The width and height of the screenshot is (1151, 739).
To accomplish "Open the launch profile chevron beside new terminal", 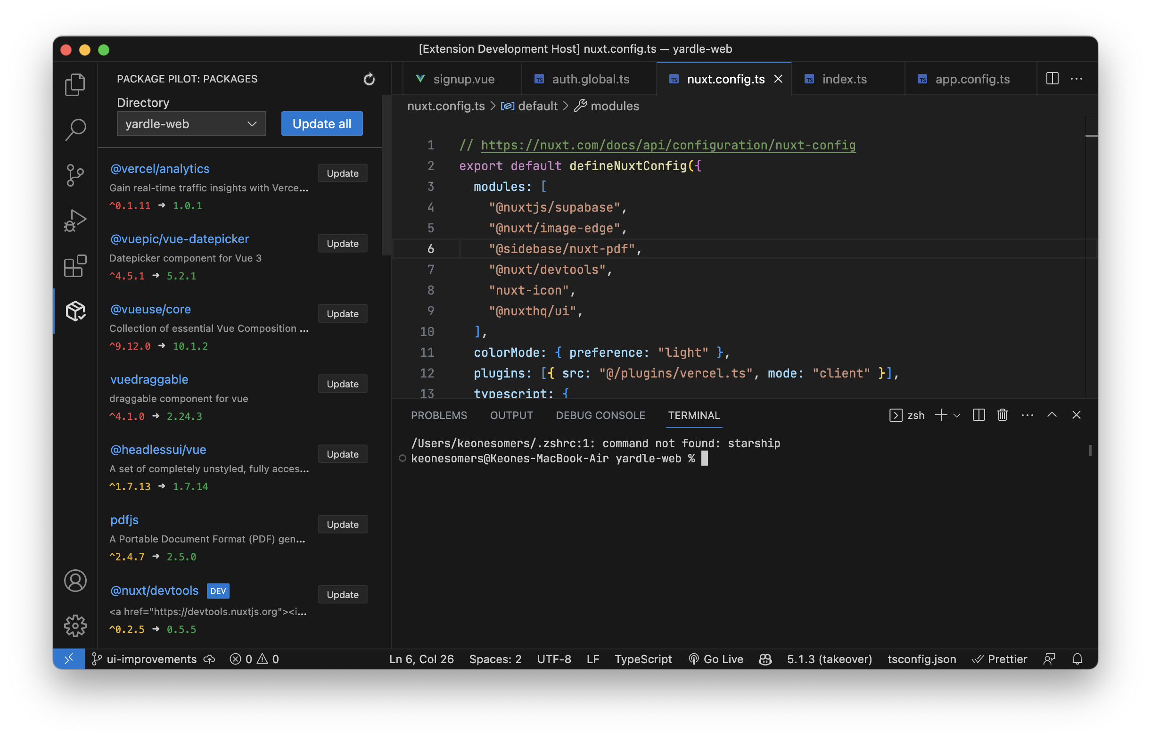I will [x=956, y=416].
